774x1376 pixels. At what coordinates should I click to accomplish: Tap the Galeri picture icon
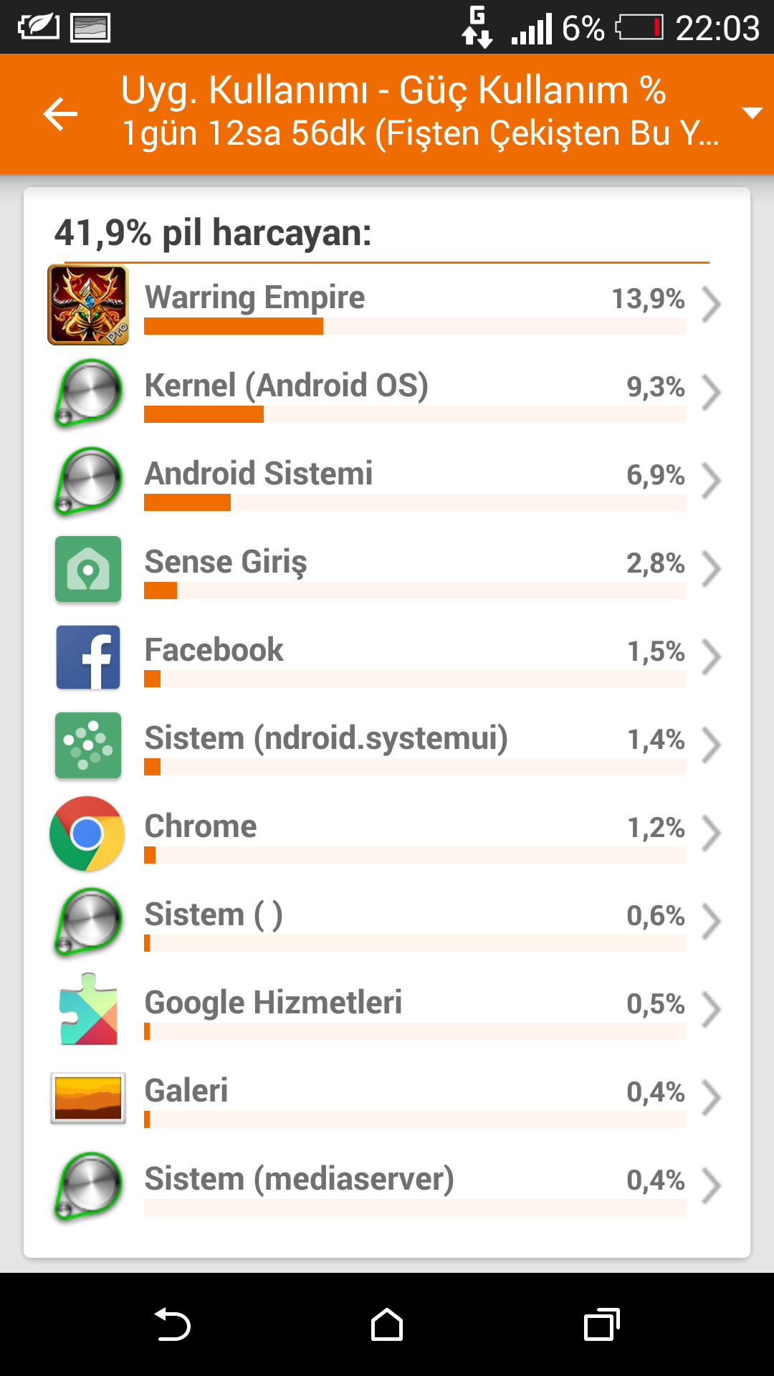click(88, 1098)
